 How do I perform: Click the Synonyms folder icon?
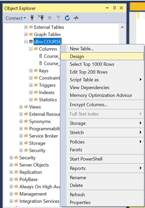tap(26, 121)
